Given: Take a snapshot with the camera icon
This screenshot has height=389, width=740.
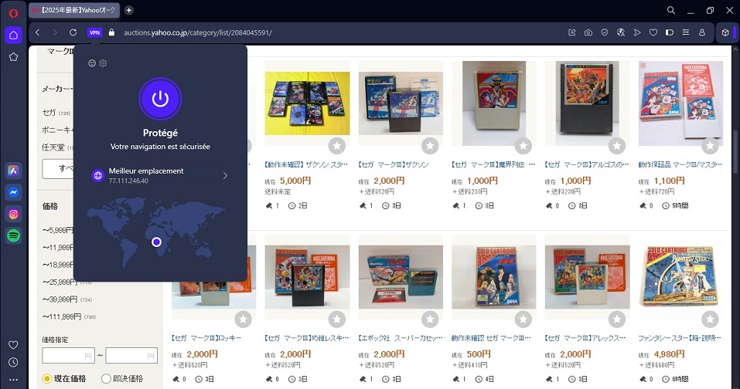Looking at the screenshot, I should point(588,32).
